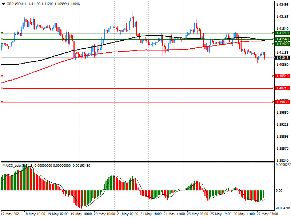291x218 pixels.
Task: Click left handle of the 1.39830 line
Action: (x=2, y=102)
